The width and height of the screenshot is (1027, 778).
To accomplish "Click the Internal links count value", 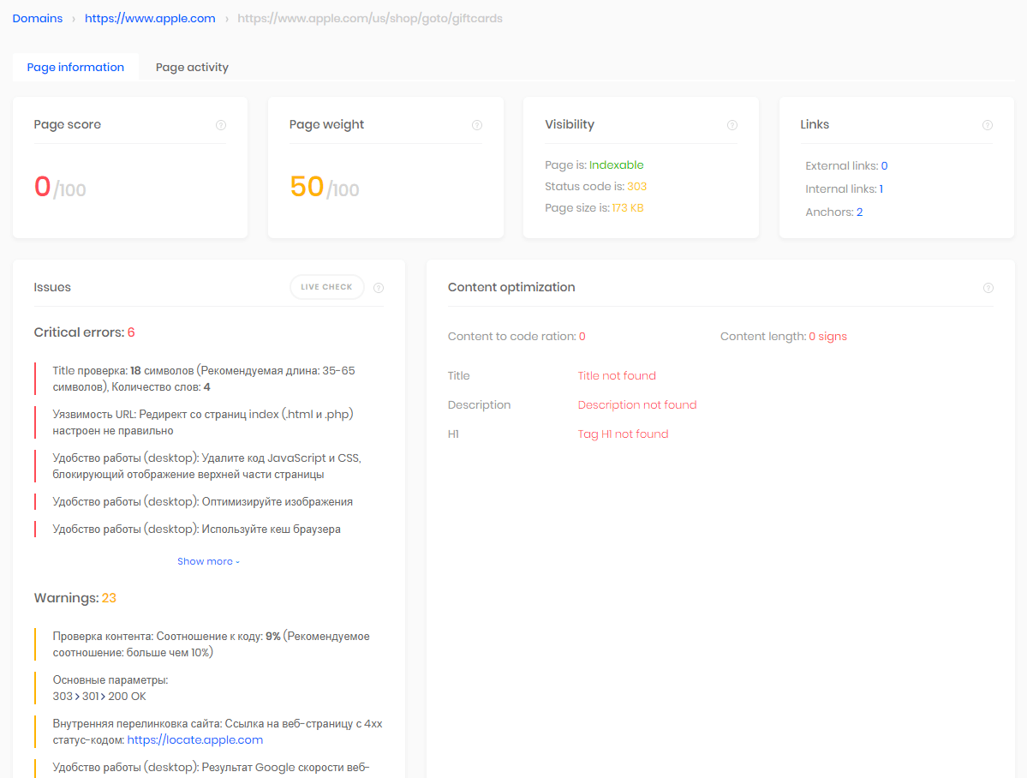I will pos(881,189).
